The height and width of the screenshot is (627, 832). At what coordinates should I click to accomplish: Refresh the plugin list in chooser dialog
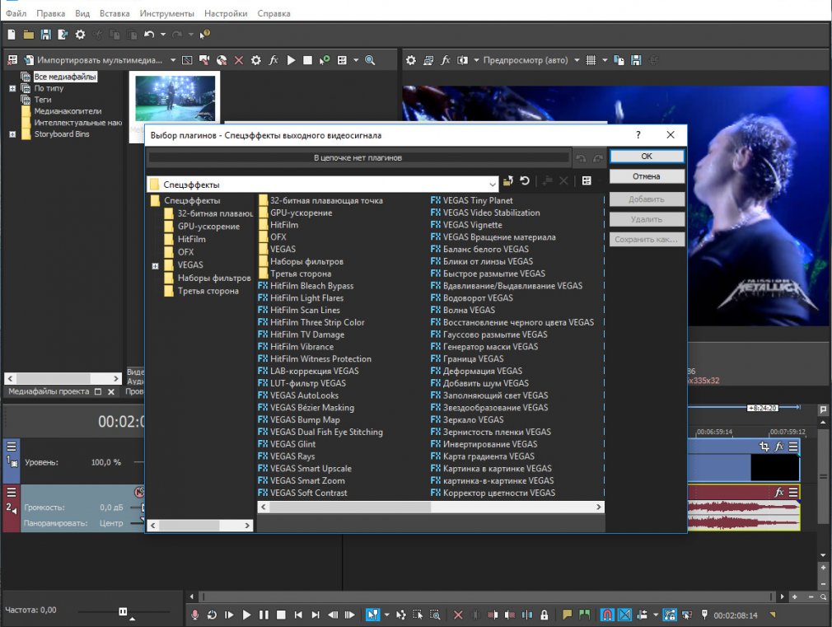click(x=525, y=180)
